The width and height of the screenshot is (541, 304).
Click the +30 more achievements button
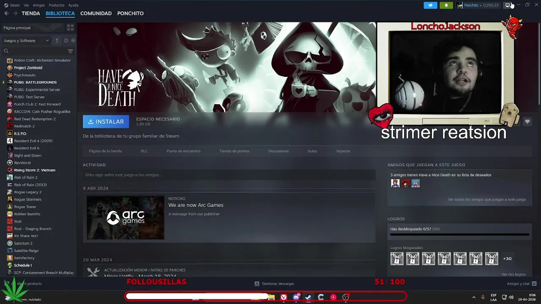[507, 258]
